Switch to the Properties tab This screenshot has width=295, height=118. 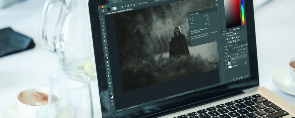(191, 14)
